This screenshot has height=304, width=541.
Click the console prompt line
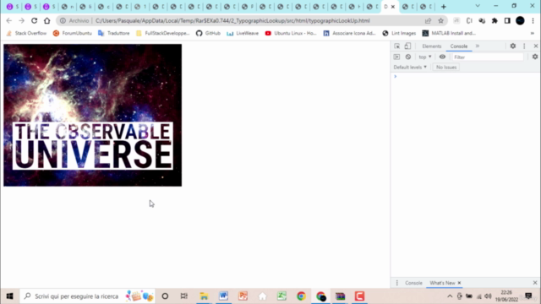click(466, 77)
